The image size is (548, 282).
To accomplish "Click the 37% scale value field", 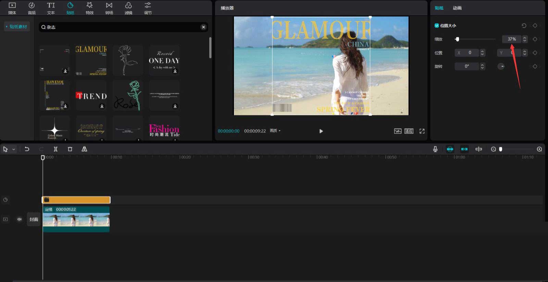I will click(x=511, y=39).
